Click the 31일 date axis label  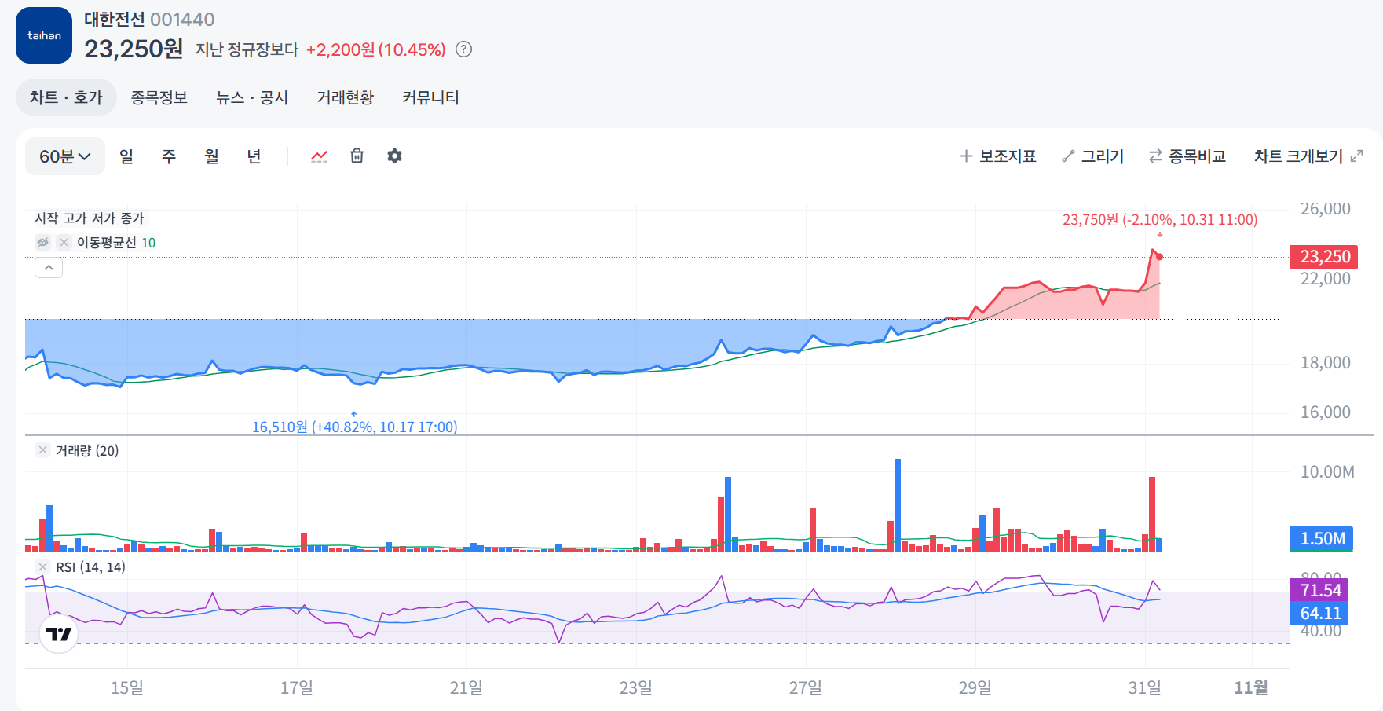1145,687
